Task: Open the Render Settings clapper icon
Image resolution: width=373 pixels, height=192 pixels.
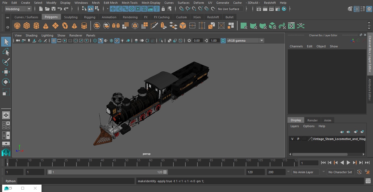Action: coord(278,9)
